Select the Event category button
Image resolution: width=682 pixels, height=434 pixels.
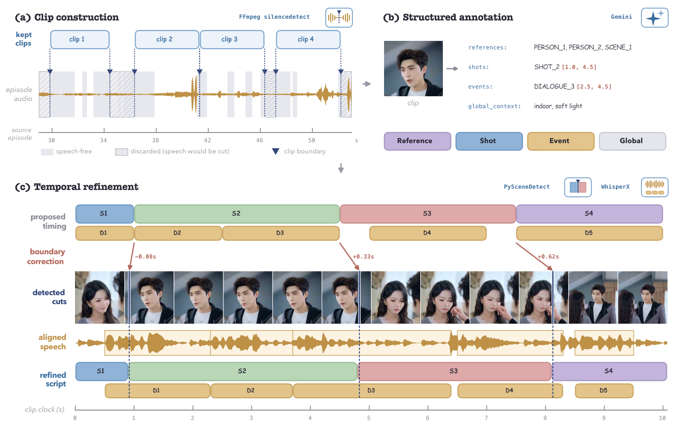click(561, 141)
